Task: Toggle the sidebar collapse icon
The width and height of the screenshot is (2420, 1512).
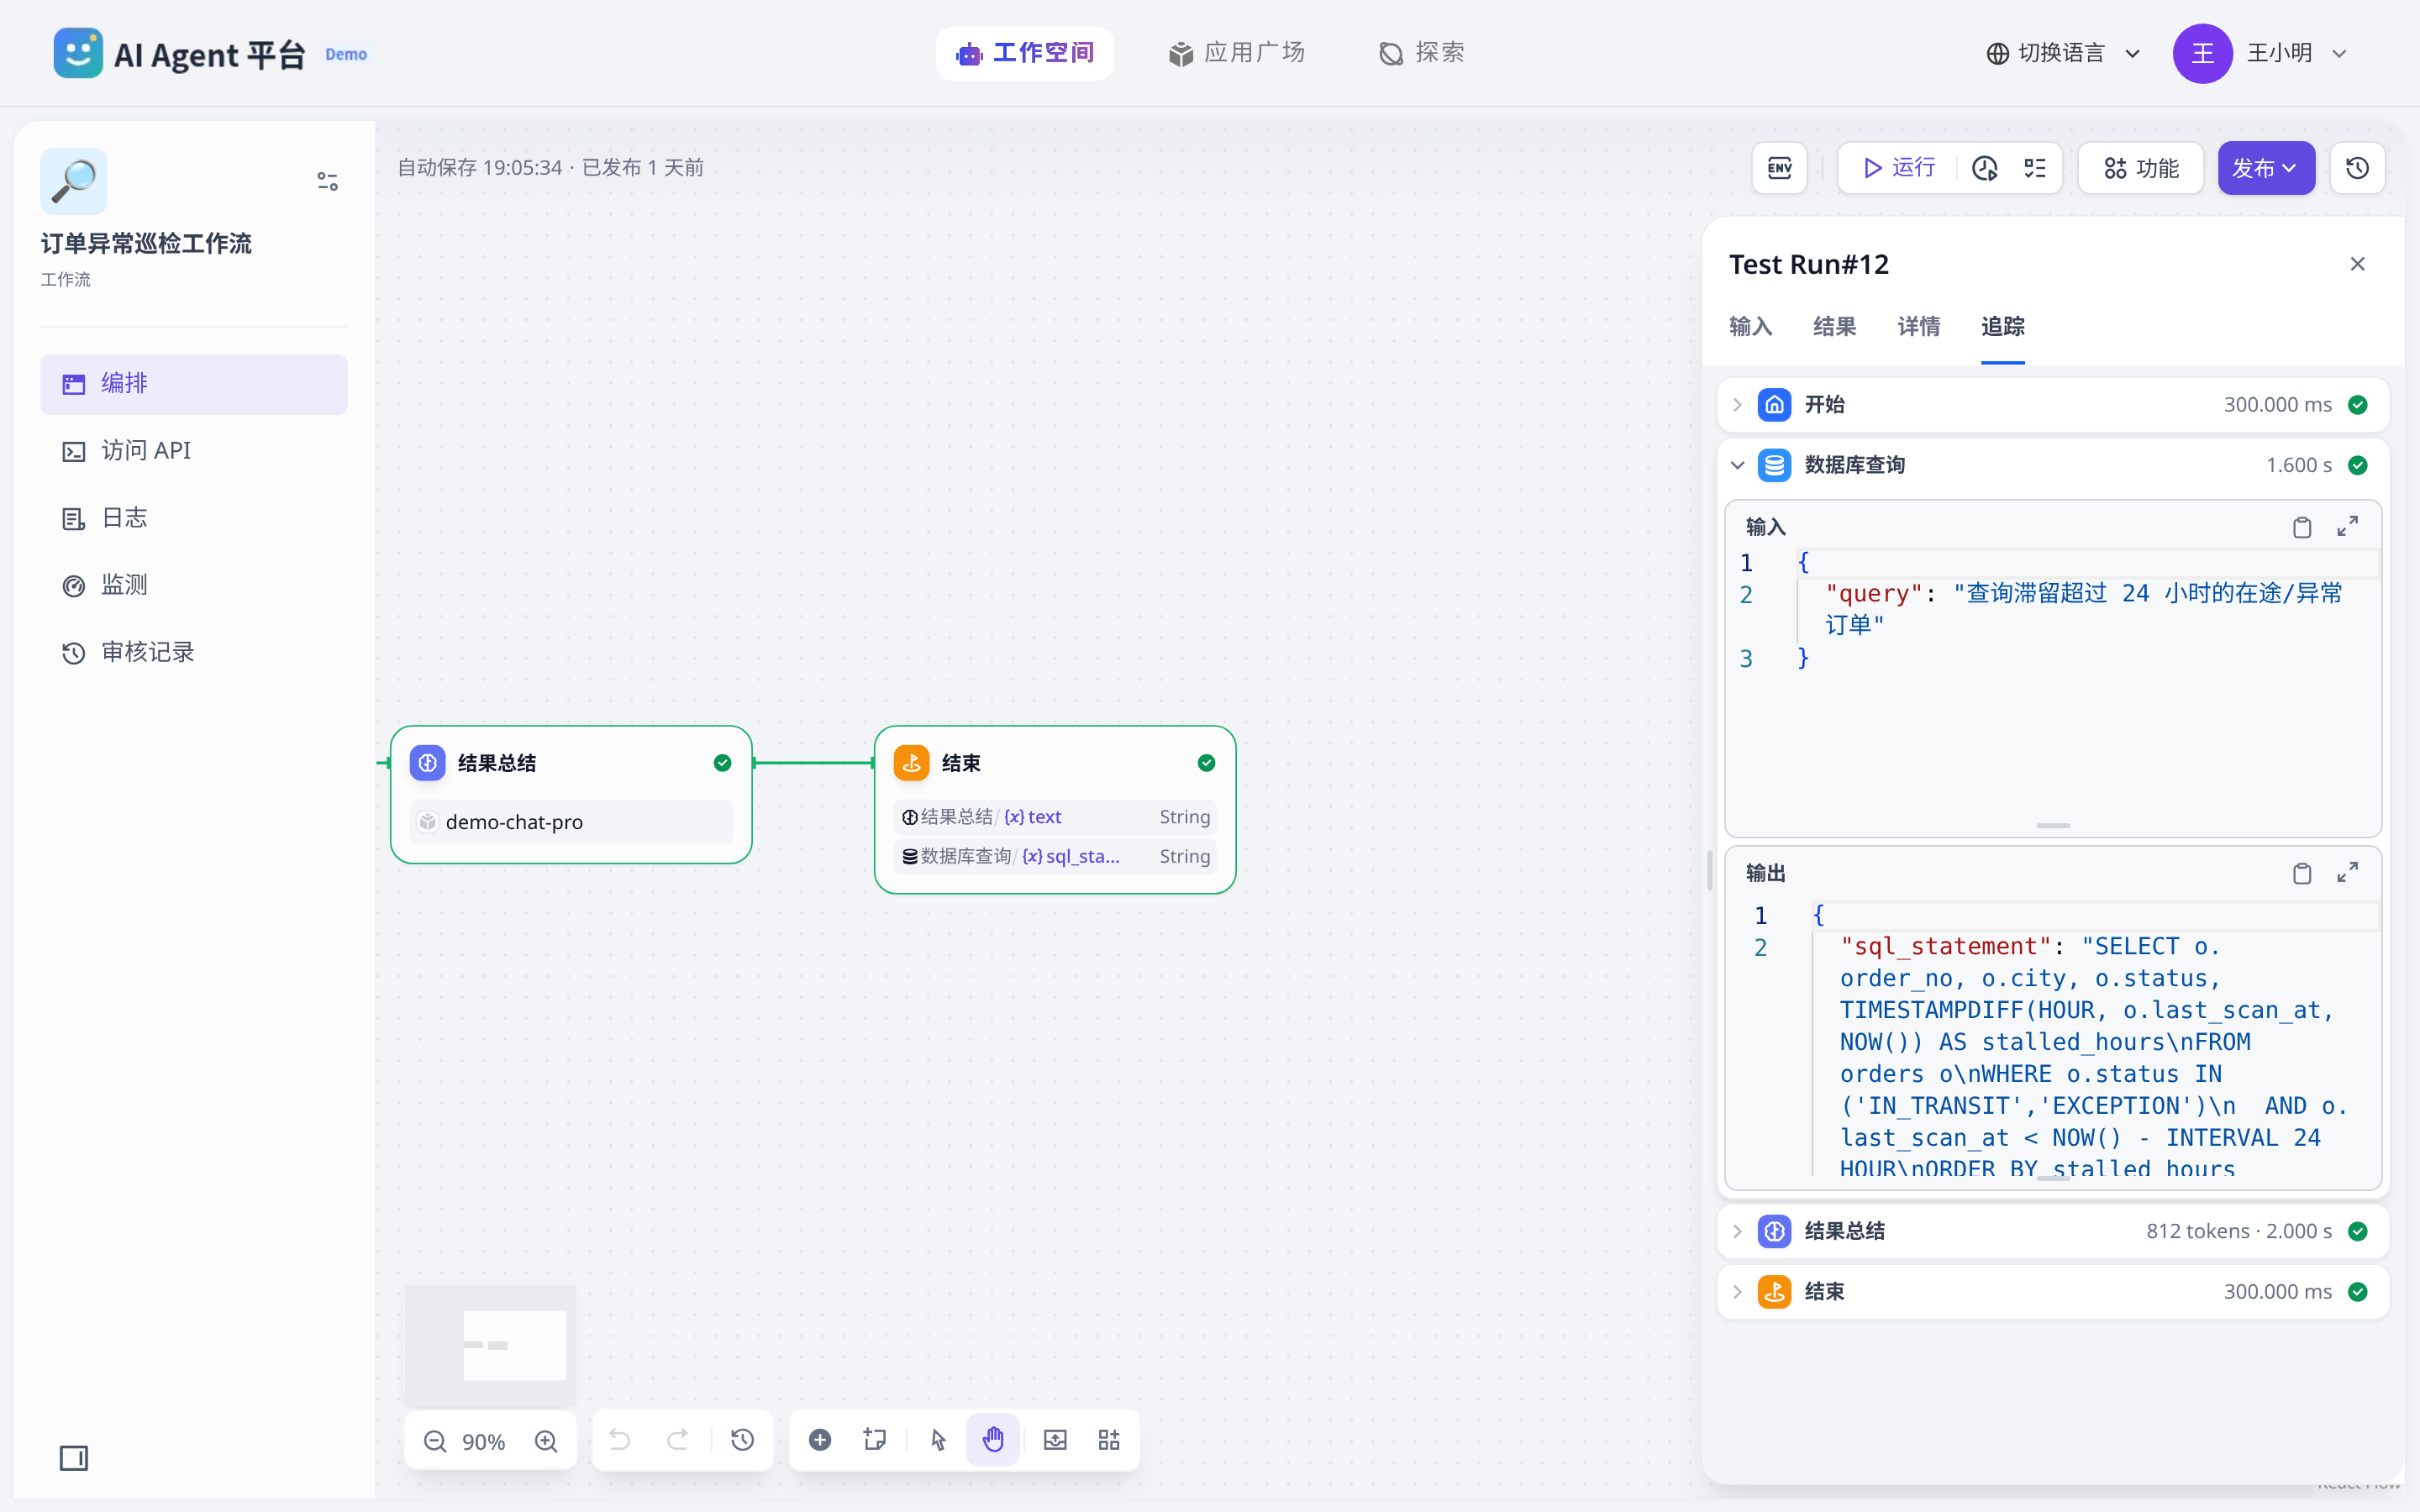Action: coord(74,1458)
